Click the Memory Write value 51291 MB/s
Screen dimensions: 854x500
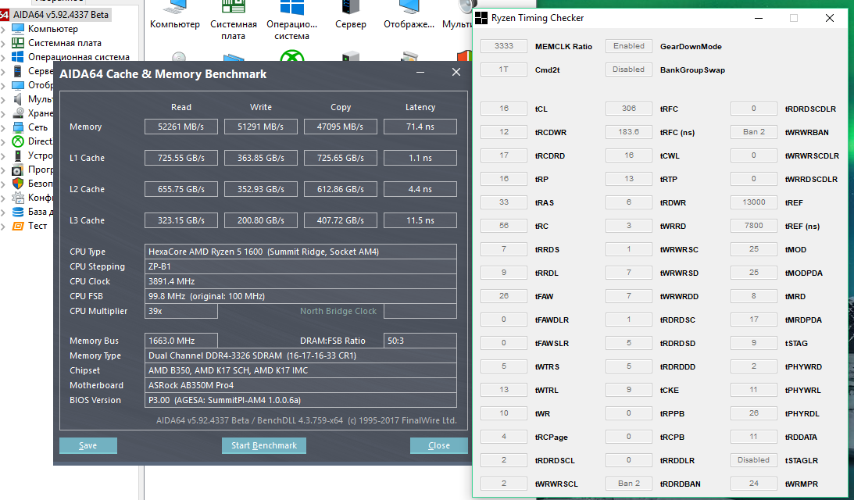coord(261,127)
